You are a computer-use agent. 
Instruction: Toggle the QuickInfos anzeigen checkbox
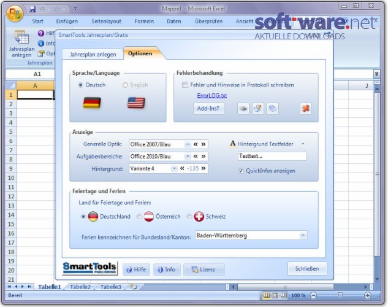[x=241, y=171]
